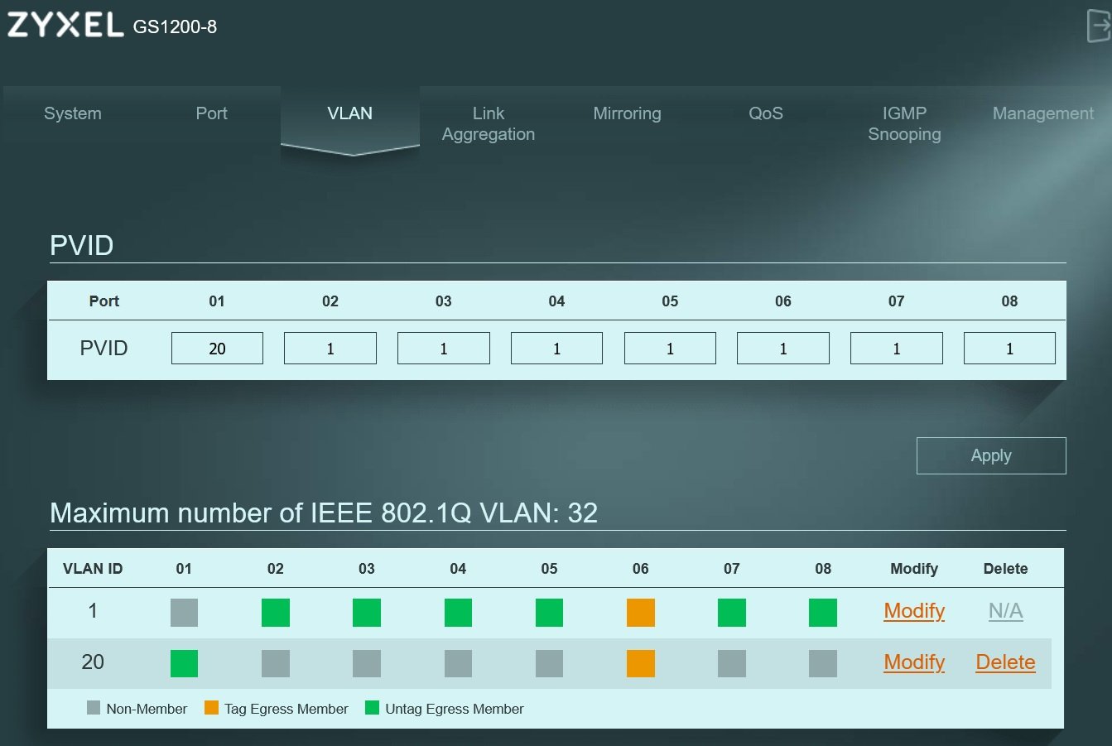1112x746 pixels.
Task: Click the logout icon at top right
Action: (x=1099, y=26)
